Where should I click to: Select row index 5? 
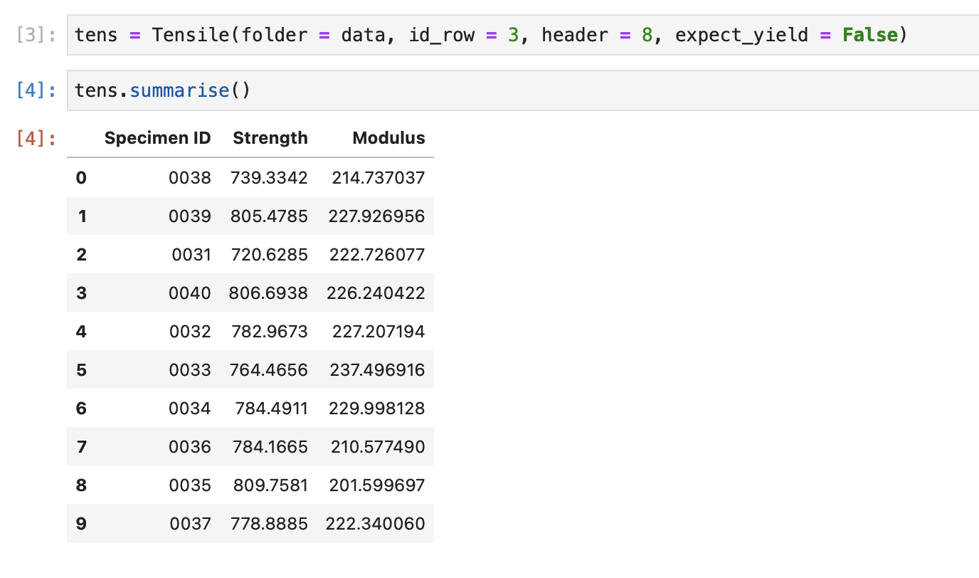coord(81,369)
